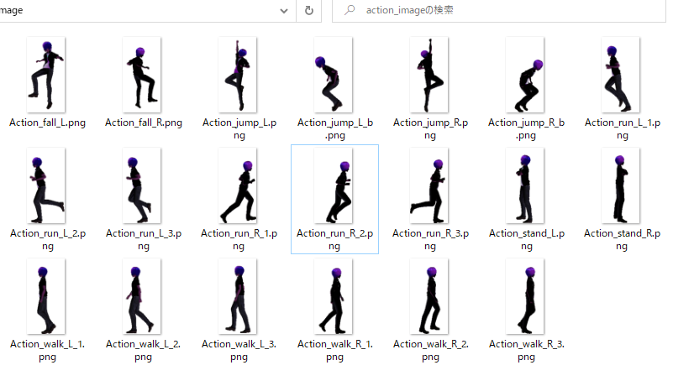The height and width of the screenshot is (386, 673).
Task: Click the file name label Action_walk_R_1.png
Action: pos(334,351)
